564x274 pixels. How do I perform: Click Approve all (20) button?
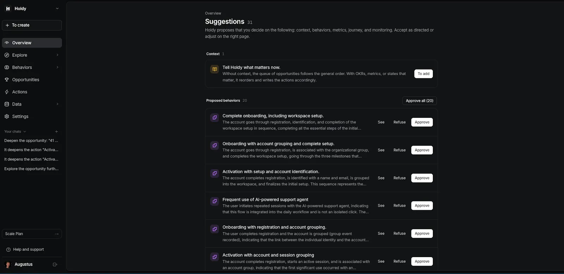pyautogui.click(x=419, y=101)
